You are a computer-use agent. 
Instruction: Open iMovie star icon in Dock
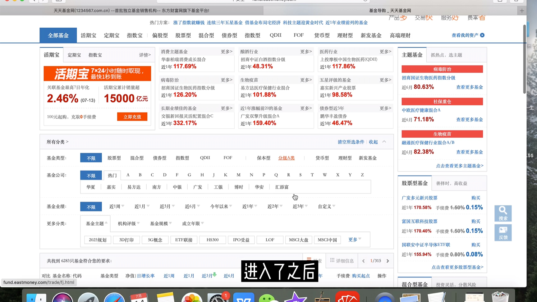pos(296,297)
